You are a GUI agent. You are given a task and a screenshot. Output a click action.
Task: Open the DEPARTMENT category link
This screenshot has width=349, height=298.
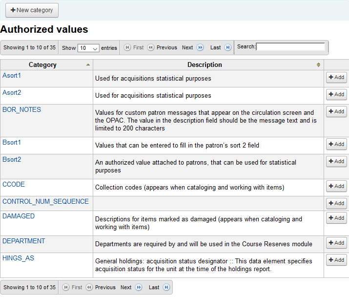click(x=24, y=241)
